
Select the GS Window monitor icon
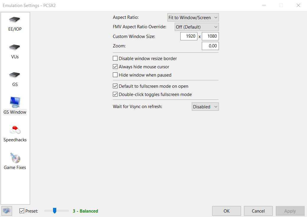(15, 102)
